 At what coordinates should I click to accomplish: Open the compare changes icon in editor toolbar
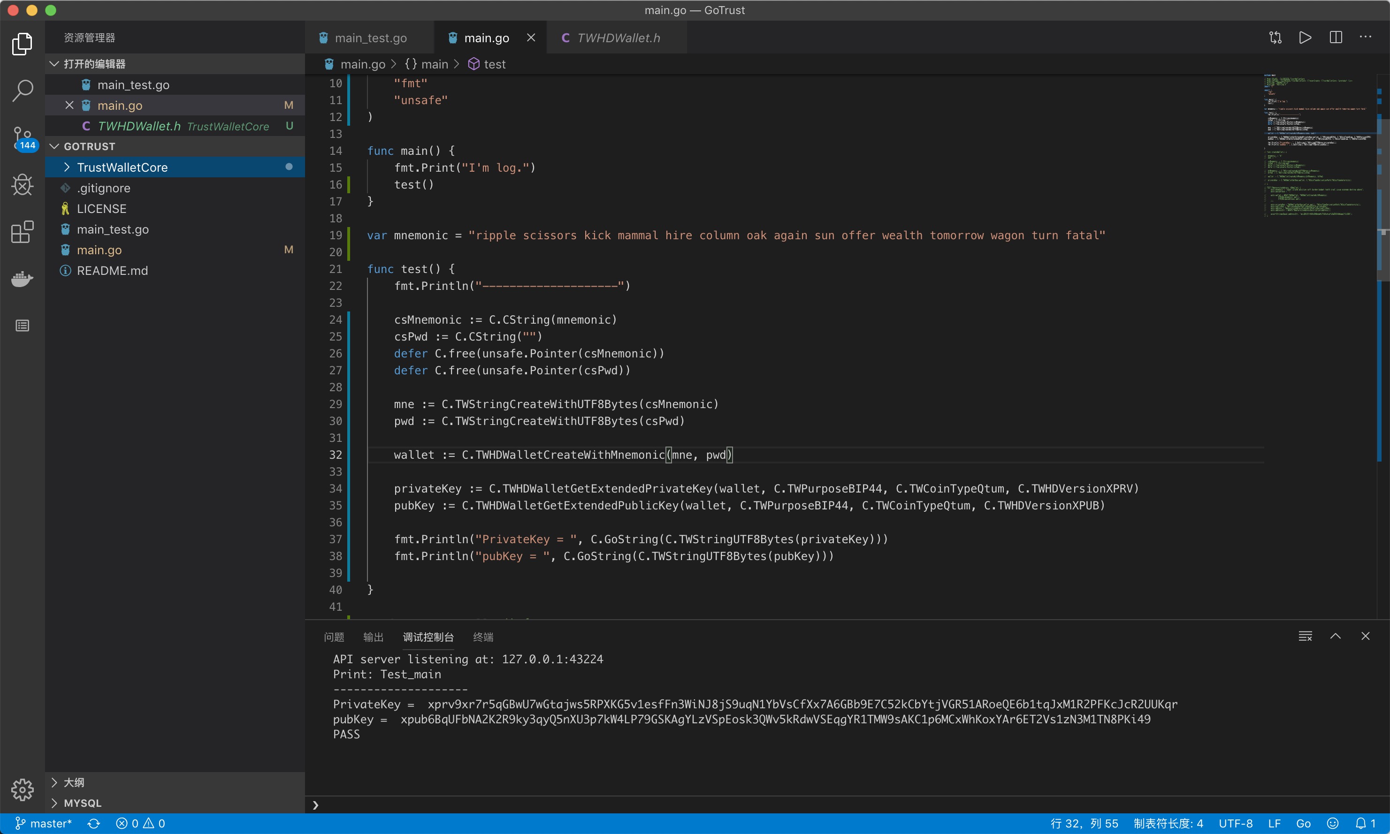1275,38
